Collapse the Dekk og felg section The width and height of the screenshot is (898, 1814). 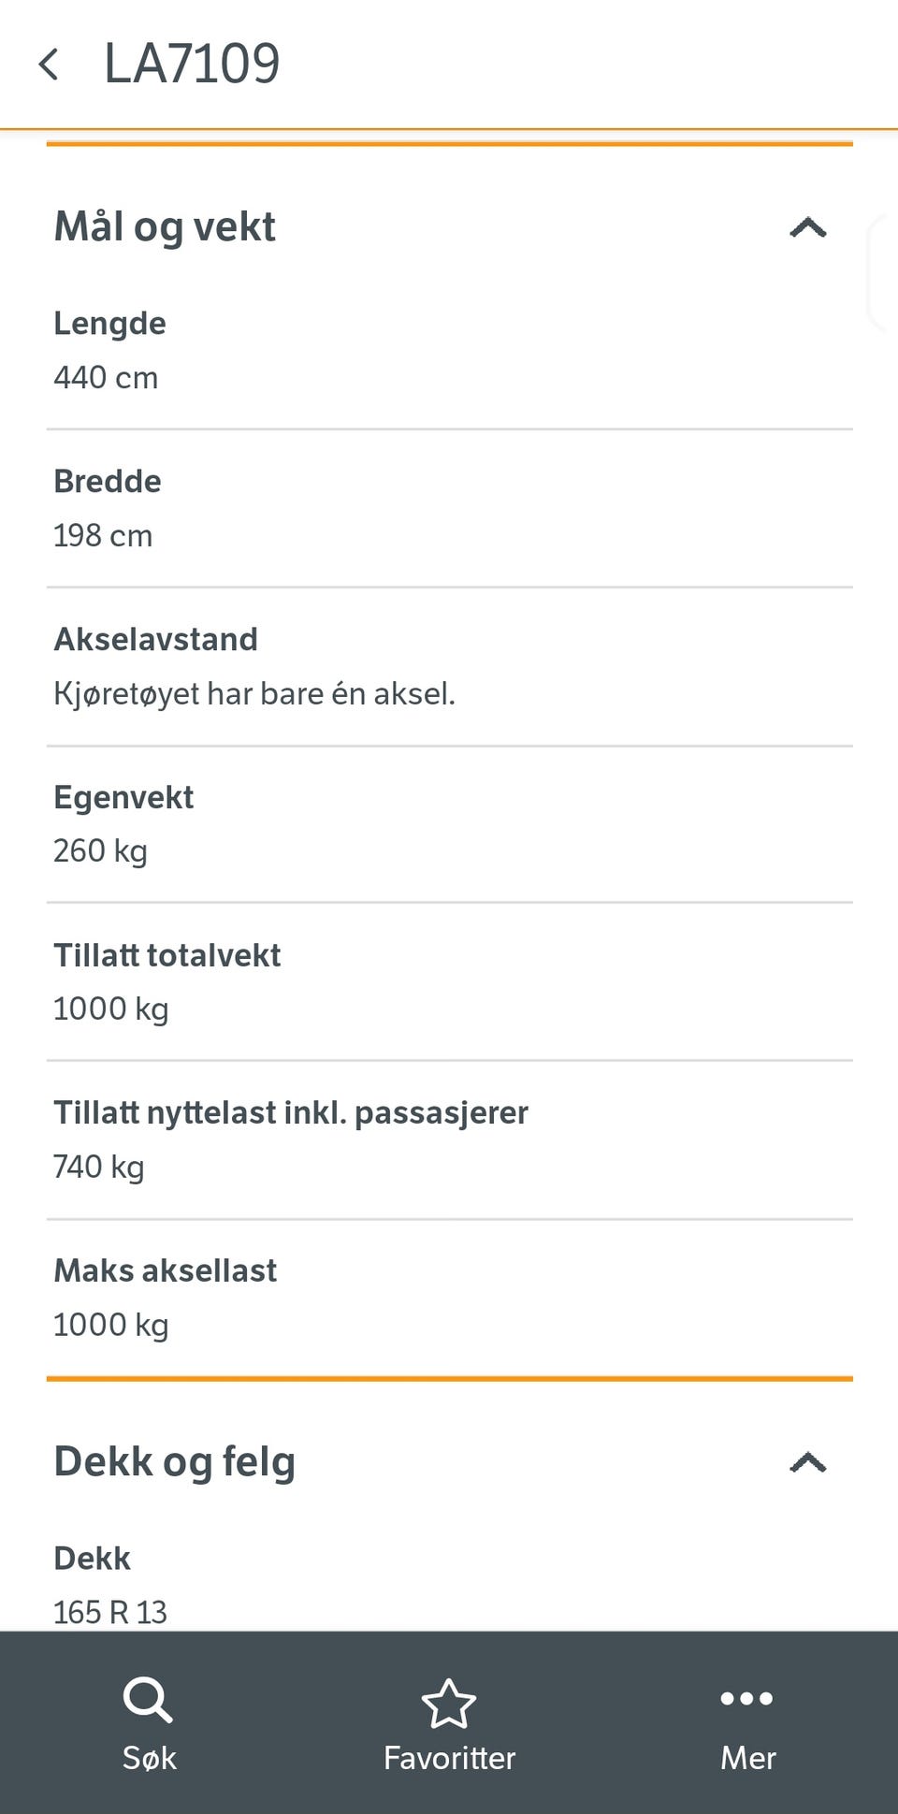pyautogui.click(x=808, y=1462)
